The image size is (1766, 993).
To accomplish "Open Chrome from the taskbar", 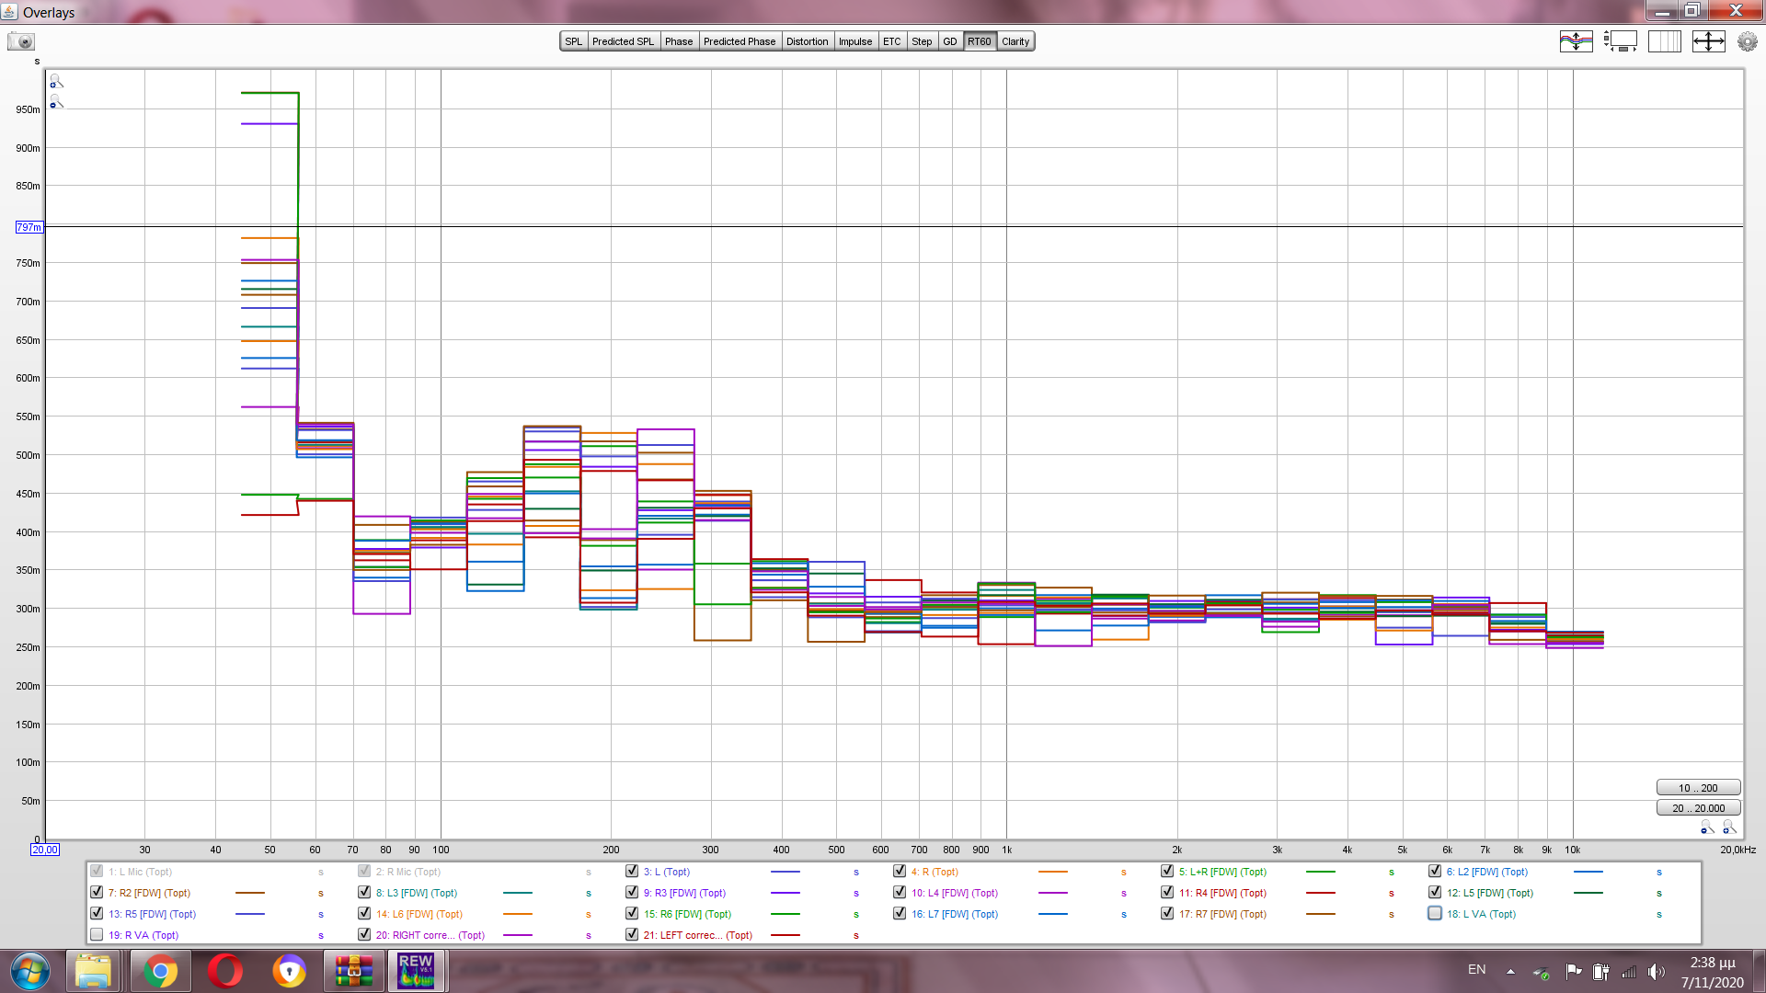I will tap(160, 971).
